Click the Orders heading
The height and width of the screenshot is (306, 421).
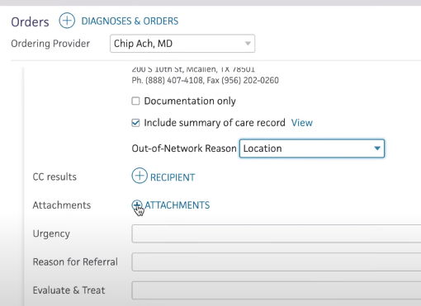pos(30,22)
